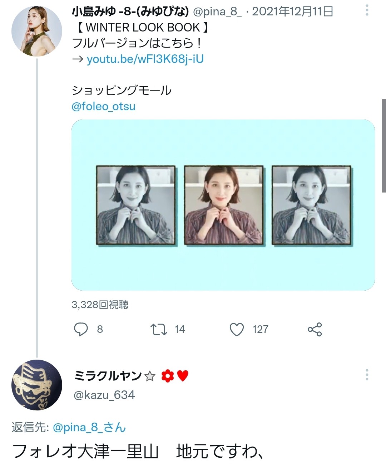386x472 pixels.
Task: Tap the left grayscale video frame
Action: point(136,205)
